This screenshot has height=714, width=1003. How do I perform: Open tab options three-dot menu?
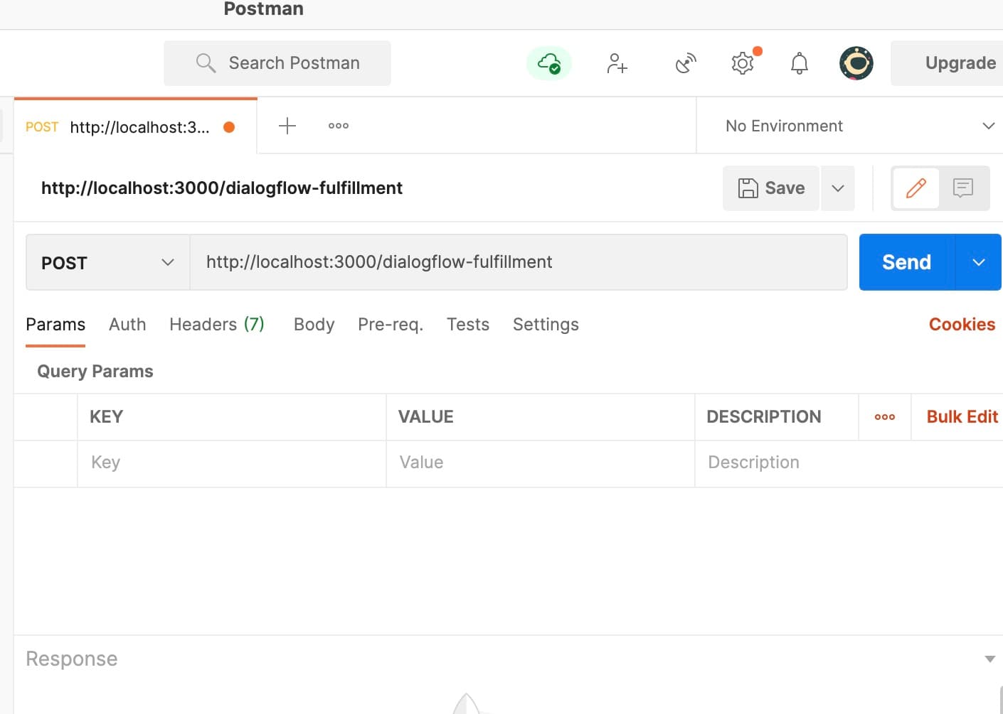(x=339, y=126)
